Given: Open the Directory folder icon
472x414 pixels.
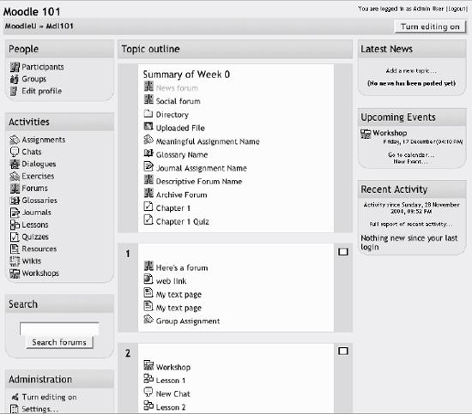Looking at the screenshot, I should 148,114.
